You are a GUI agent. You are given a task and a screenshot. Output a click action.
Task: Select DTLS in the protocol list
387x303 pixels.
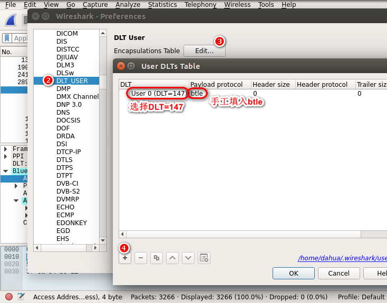[64, 159]
